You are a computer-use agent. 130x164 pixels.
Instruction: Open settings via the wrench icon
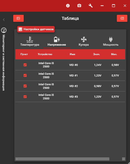pos(91,6)
